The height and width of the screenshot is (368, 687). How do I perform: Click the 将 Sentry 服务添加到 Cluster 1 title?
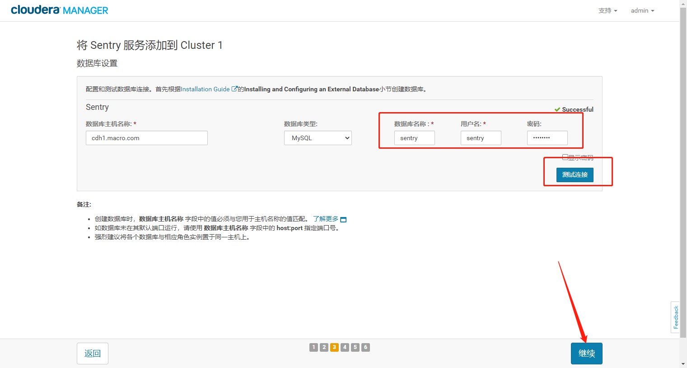pyautogui.click(x=150, y=45)
